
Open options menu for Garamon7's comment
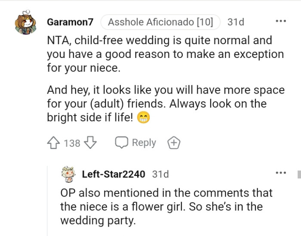click(280, 21)
